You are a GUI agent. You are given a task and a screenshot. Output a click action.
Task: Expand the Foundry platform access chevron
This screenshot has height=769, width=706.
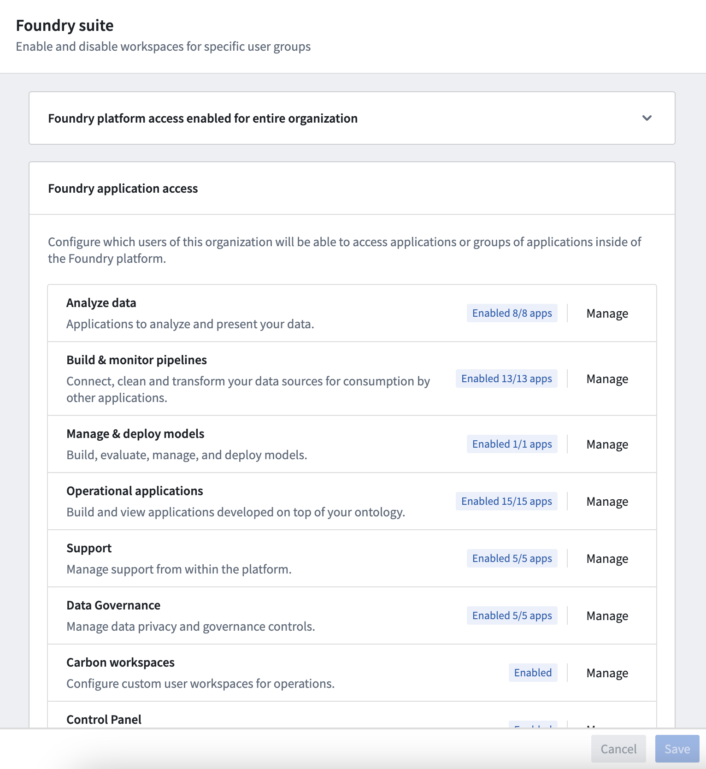tap(647, 118)
